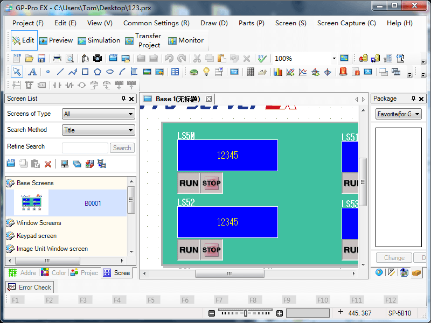Insert a Table with the table tool

pos(175,72)
